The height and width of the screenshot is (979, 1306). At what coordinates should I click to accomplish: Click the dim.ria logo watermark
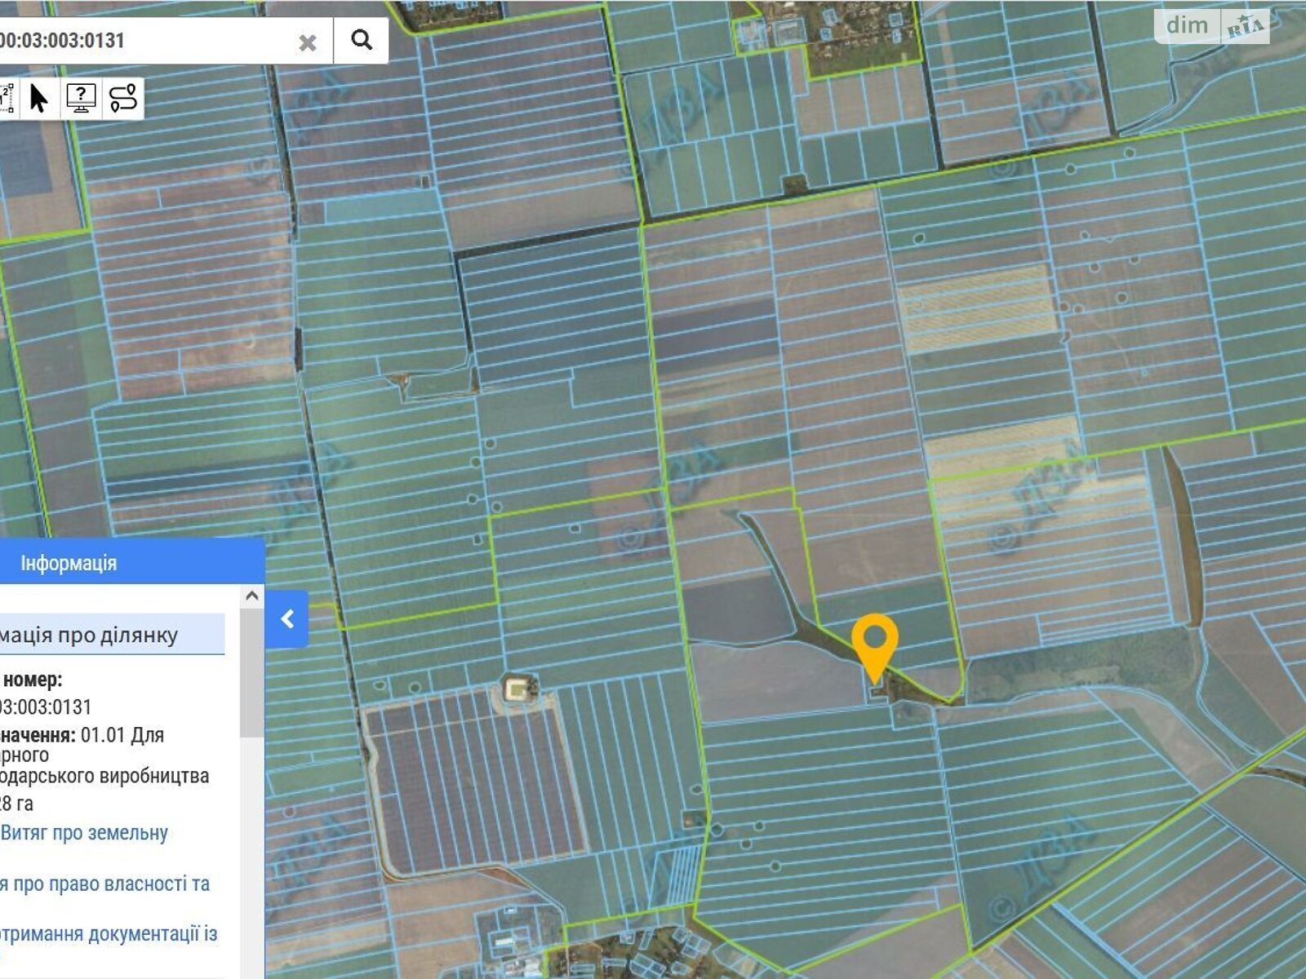[1213, 26]
